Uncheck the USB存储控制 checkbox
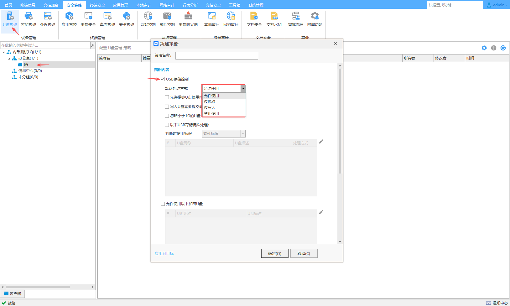This screenshot has width=510, height=306. click(163, 79)
